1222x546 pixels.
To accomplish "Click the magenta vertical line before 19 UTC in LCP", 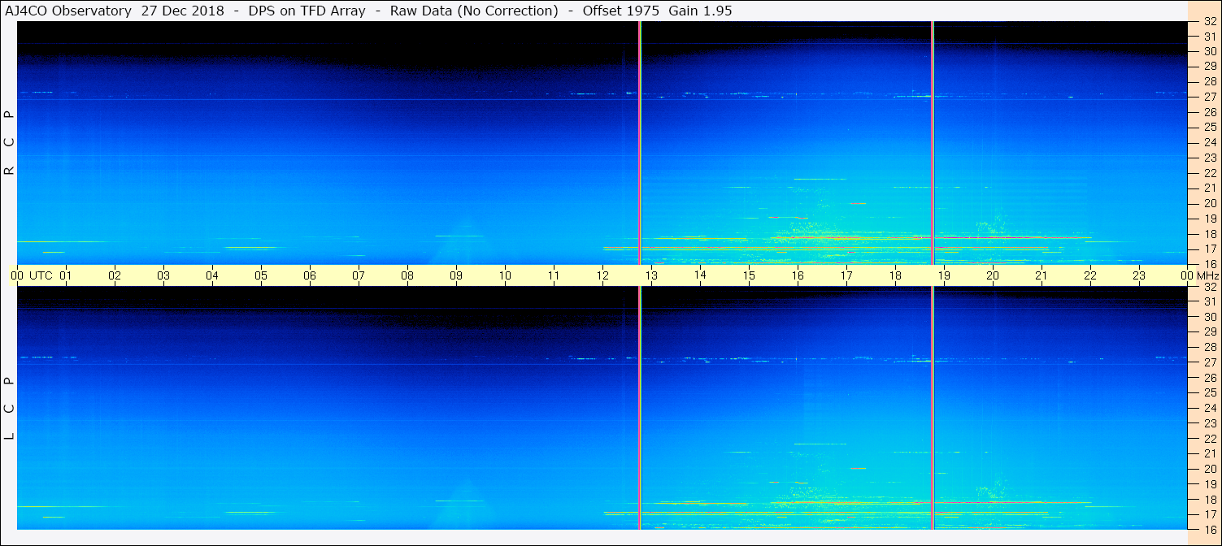I will pyautogui.click(x=932, y=408).
